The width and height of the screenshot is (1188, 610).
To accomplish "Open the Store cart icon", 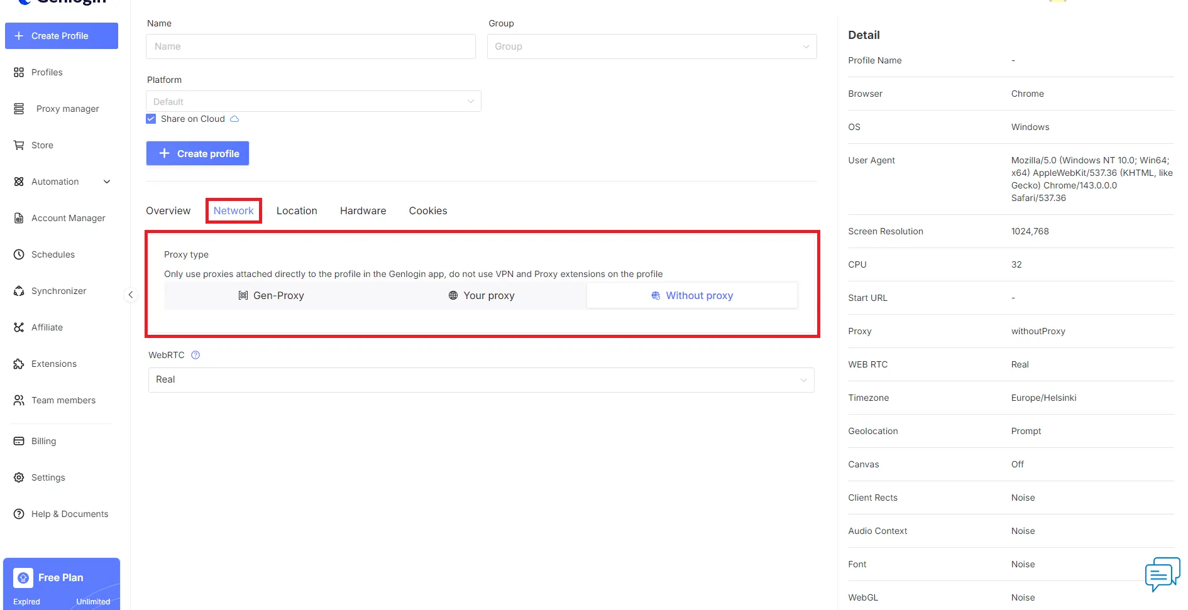I will click(19, 145).
